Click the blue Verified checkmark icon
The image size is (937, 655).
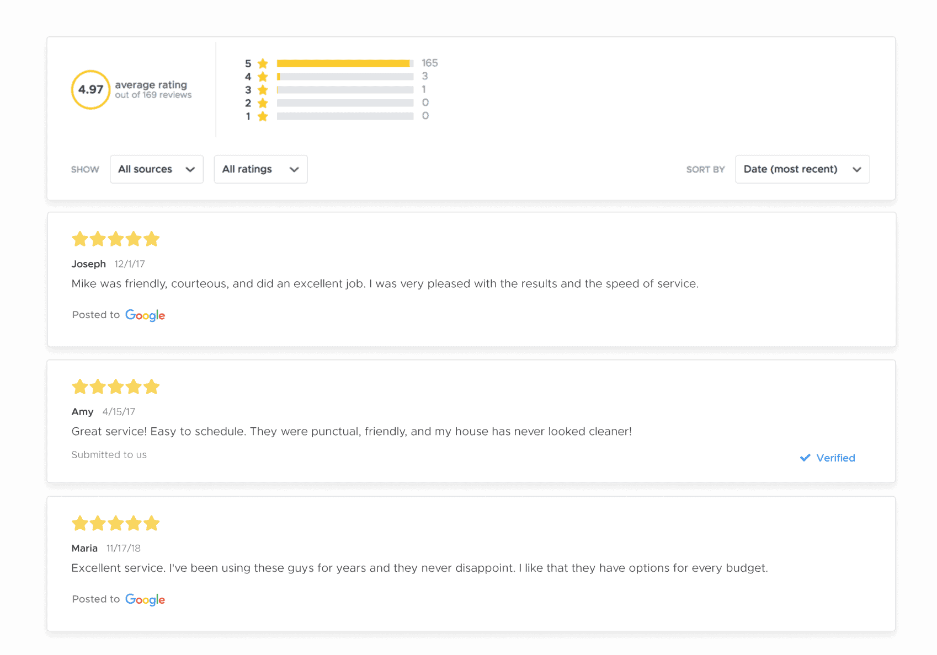tap(805, 458)
